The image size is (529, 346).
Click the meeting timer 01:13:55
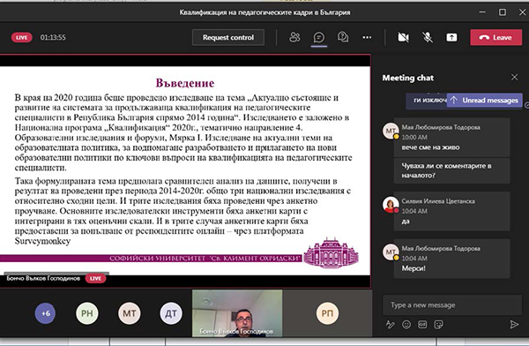[x=53, y=37]
